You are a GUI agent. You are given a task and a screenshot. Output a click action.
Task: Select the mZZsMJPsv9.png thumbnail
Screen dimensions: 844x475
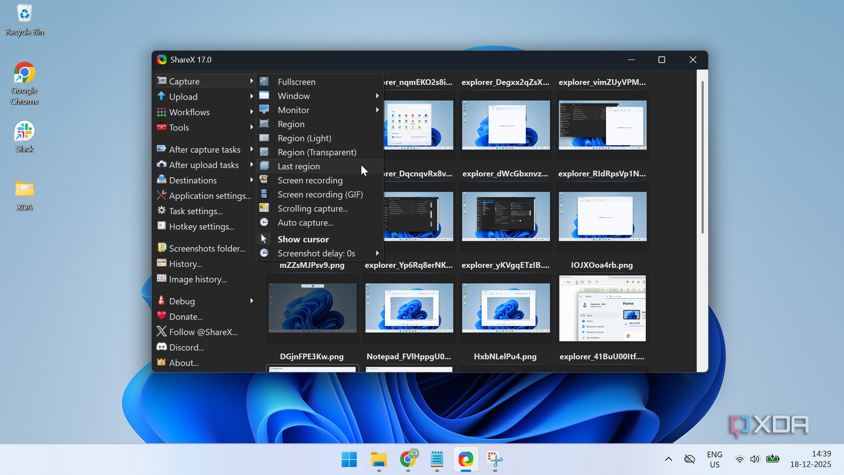click(312, 308)
